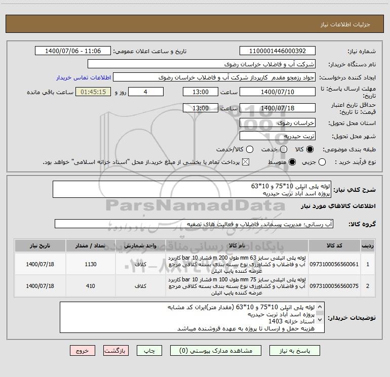Viewport: 390px width, 377px height.
Task: Click product code 0973100056560075
Action: pos(334,286)
